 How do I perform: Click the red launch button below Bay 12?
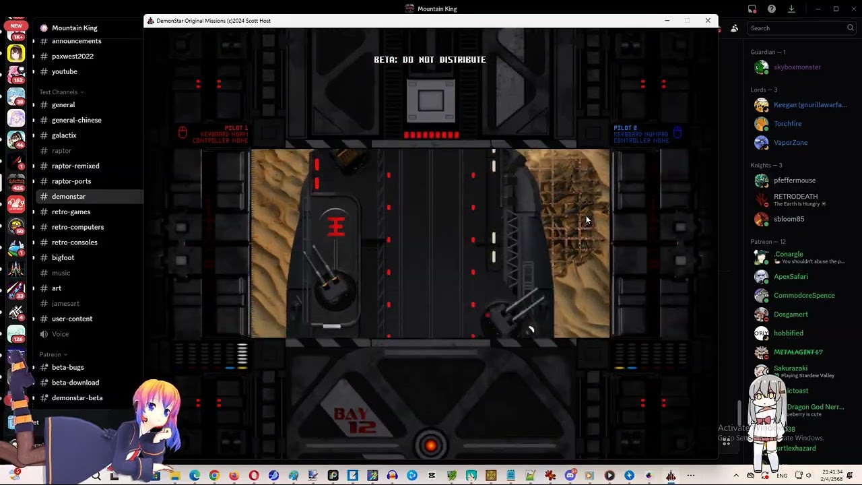coord(431,445)
